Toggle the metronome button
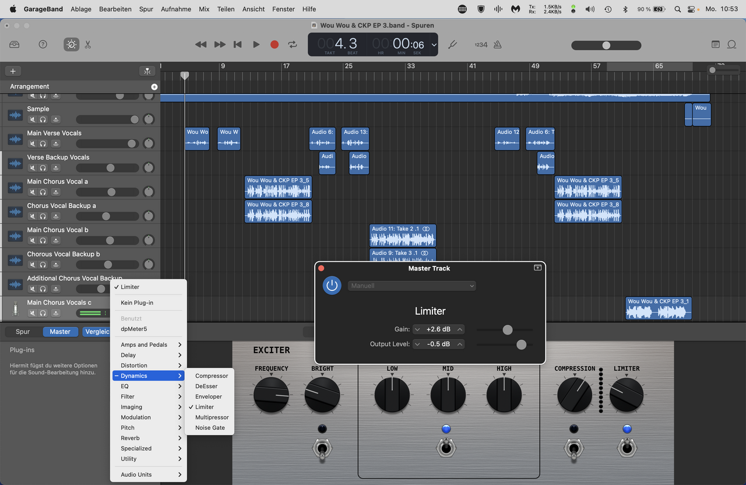This screenshot has width=746, height=485. coord(497,44)
